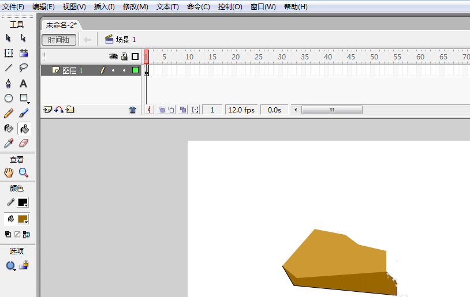Open 命令(C) menu
The height and width of the screenshot is (297, 470).
[199, 6]
